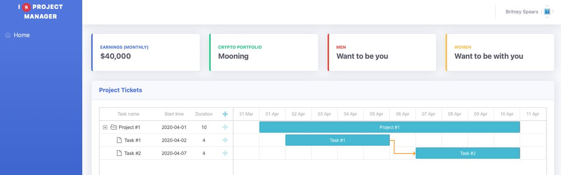Sort by Task name column header

(128, 114)
